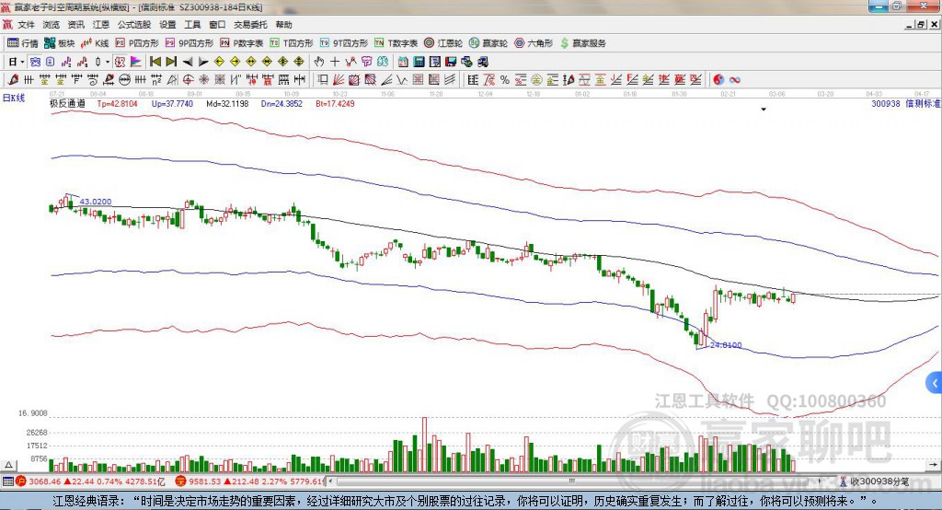The width and height of the screenshot is (942, 510).
Task: Click the 极反通道 indicator label
Action: pos(67,103)
